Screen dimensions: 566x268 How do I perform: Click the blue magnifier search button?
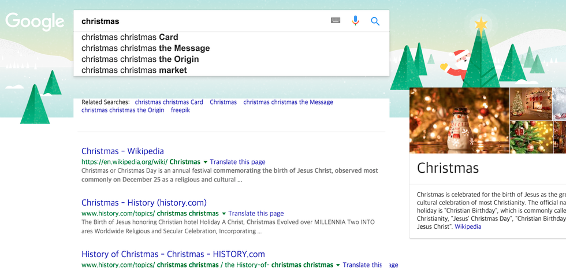pyautogui.click(x=375, y=21)
